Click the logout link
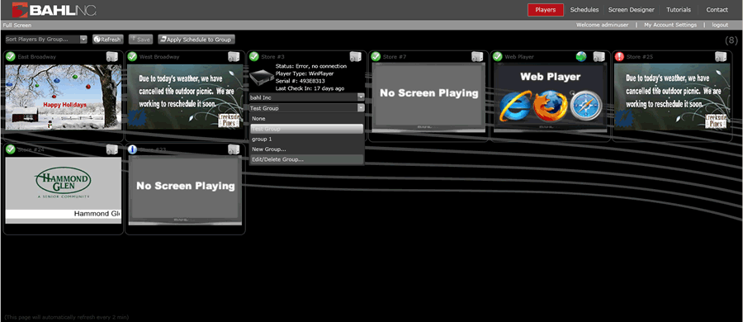The width and height of the screenshot is (743, 322). 720,25
